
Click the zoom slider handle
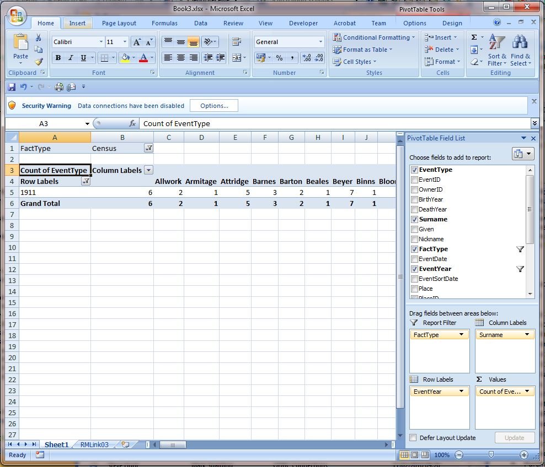click(491, 454)
